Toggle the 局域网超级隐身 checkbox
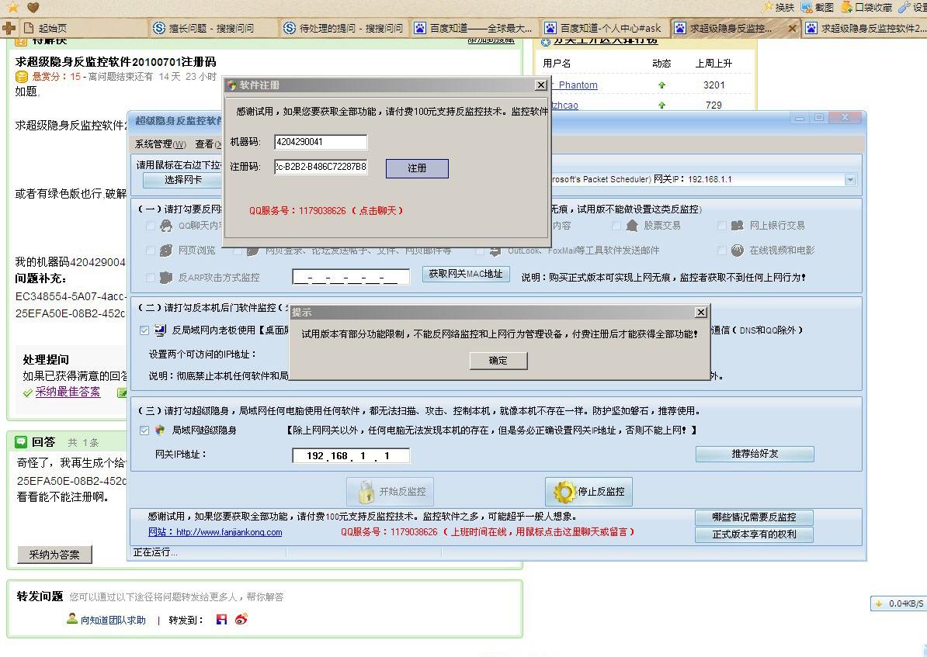This screenshot has width=927, height=657. click(x=144, y=431)
